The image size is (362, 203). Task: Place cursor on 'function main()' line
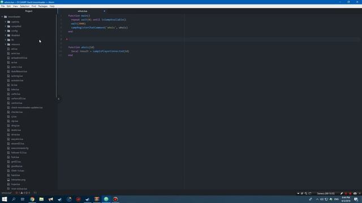pos(79,16)
